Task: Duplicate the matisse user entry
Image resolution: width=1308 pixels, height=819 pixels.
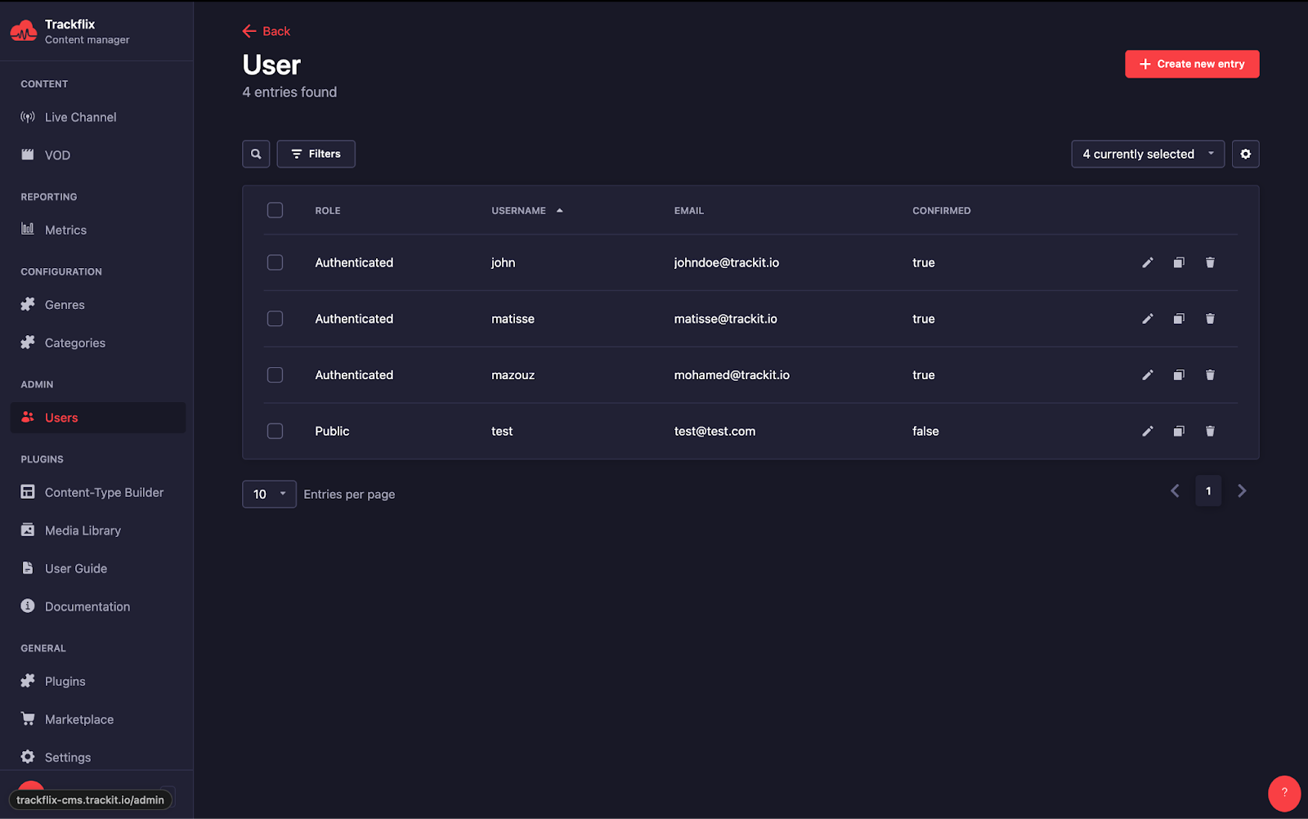Action: [1179, 319]
